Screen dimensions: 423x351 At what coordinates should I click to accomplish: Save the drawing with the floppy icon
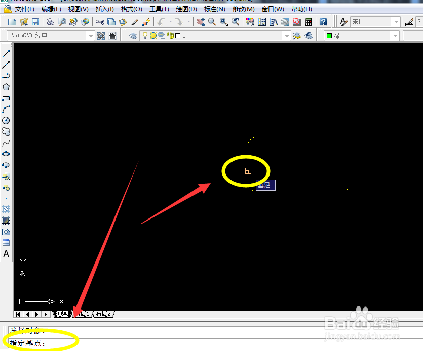(x=35, y=22)
